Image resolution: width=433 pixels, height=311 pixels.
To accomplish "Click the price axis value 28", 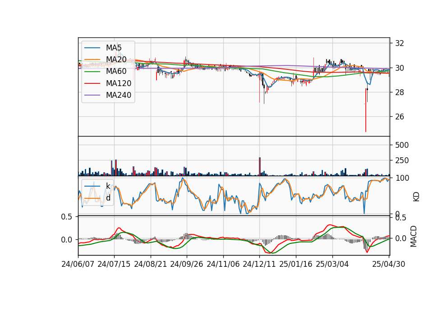I will pos(400,92).
